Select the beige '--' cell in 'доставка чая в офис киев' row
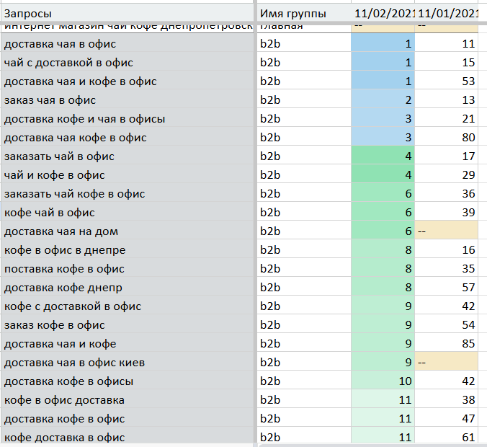Image resolution: width=487 pixels, height=447 pixels. coord(447,363)
